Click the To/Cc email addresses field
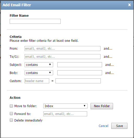Viewport: 134px width, 138px height. click(x=63, y=57)
